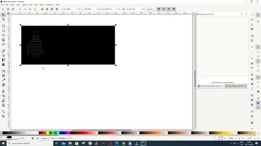The image size is (261, 146).
Task: Toggle the top snapping button in snap bar
Action: coord(258,15)
